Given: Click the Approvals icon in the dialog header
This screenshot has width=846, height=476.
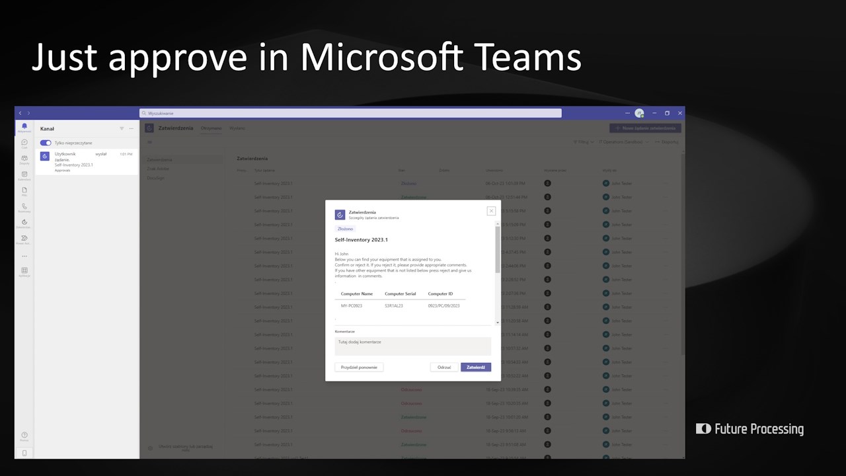Looking at the screenshot, I should 340,215.
